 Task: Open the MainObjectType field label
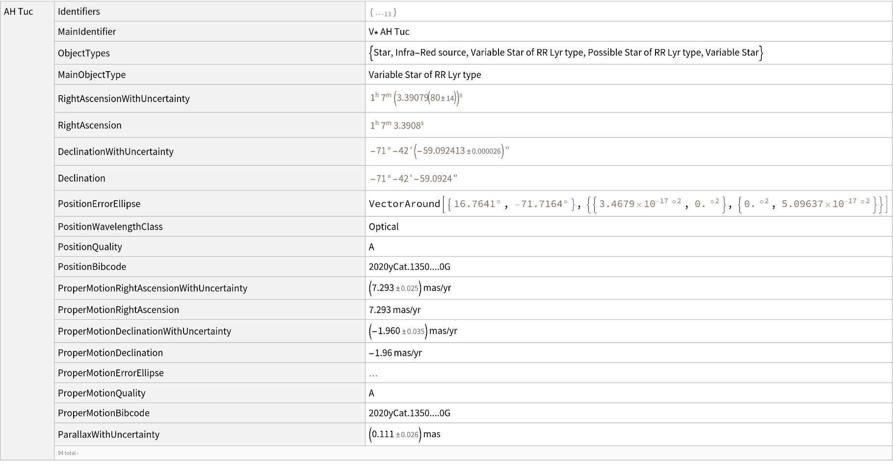point(92,75)
